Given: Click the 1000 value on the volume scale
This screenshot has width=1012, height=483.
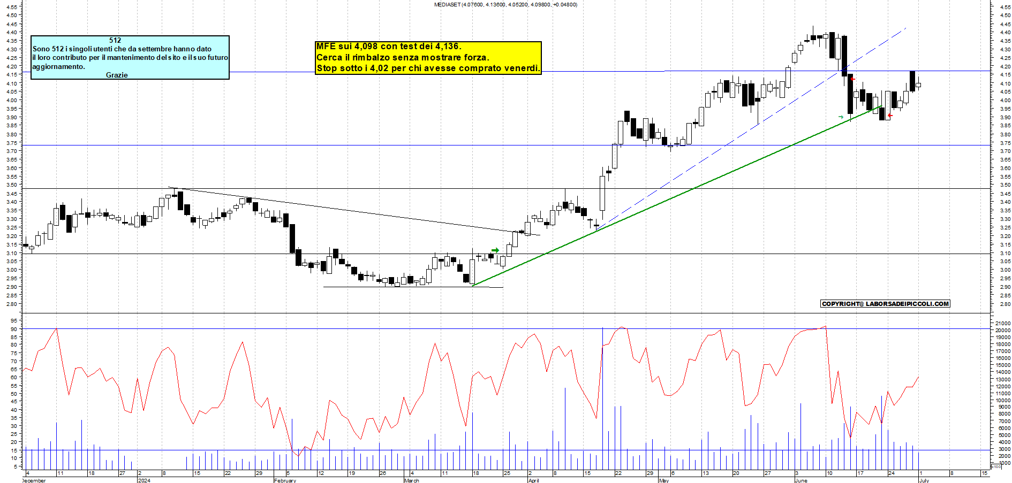Looking at the screenshot, I should [1004, 463].
